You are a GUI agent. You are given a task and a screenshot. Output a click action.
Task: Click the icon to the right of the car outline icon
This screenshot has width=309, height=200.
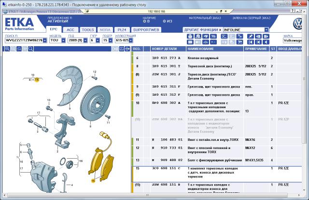coord(213,42)
